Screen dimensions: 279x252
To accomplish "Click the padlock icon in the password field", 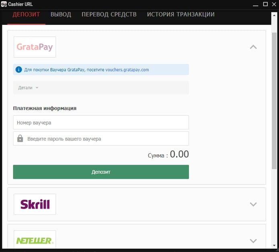I will tap(20, 138).
